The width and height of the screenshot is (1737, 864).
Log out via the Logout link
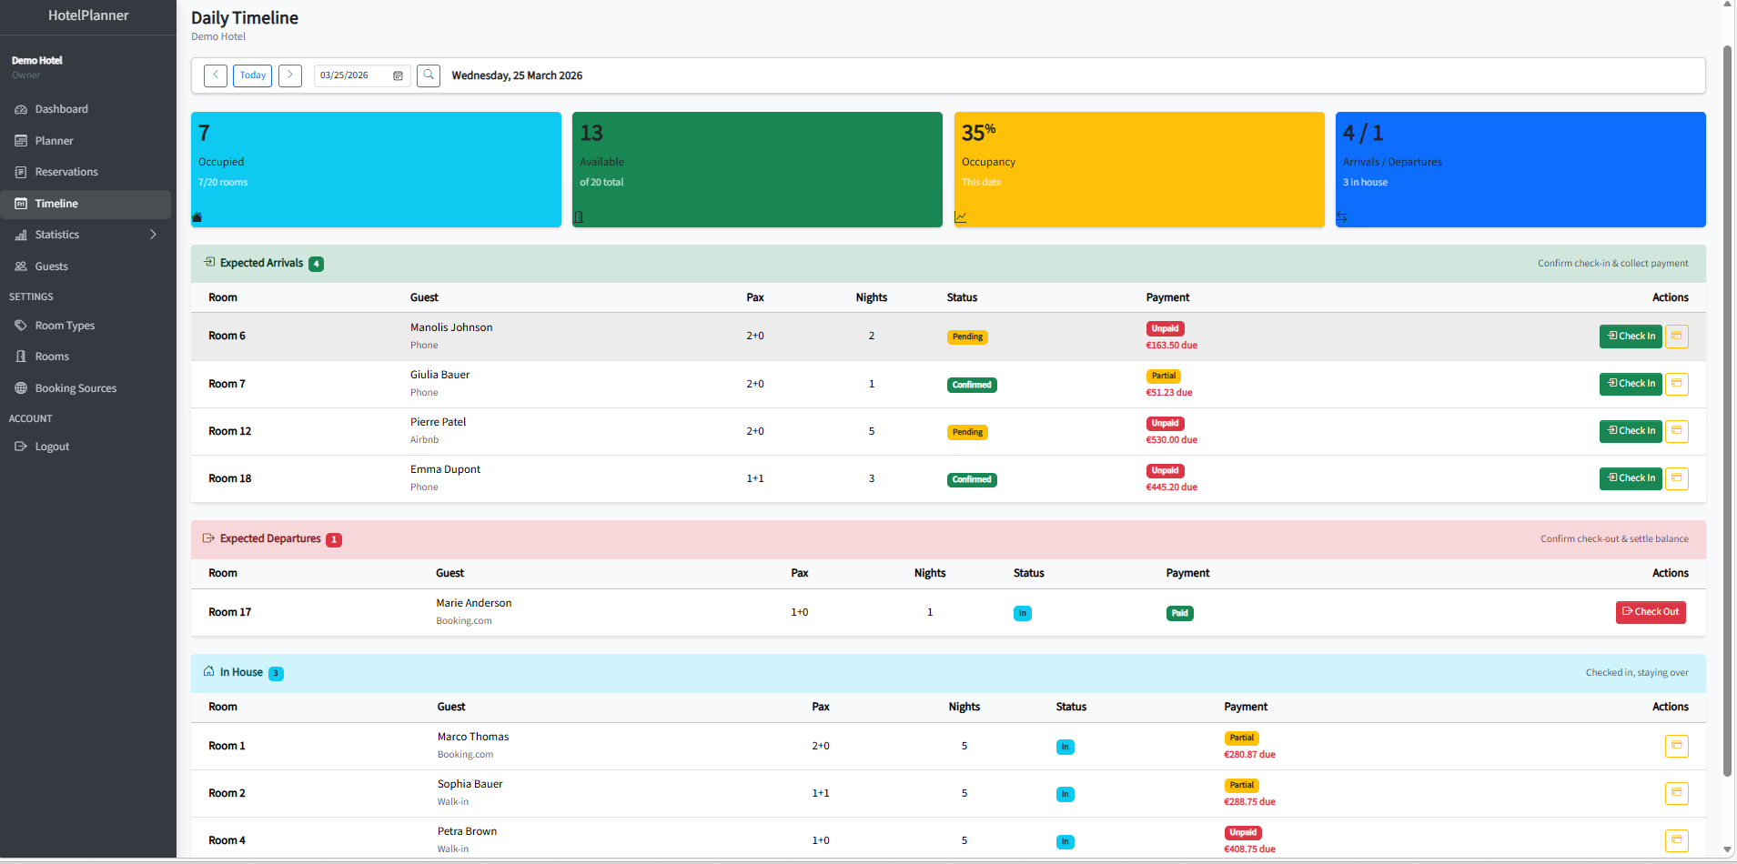point(86,447)
